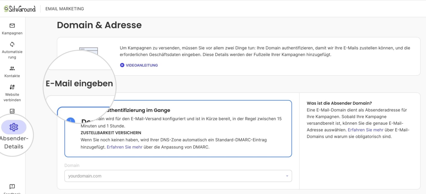Click the EMAIL MARKETING header text
Image resolution: width=426 pixels, height=194 pixels.
tap(65, 9)
